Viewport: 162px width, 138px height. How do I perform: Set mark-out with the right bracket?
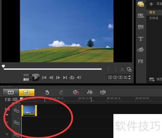[x=116, y=70]
